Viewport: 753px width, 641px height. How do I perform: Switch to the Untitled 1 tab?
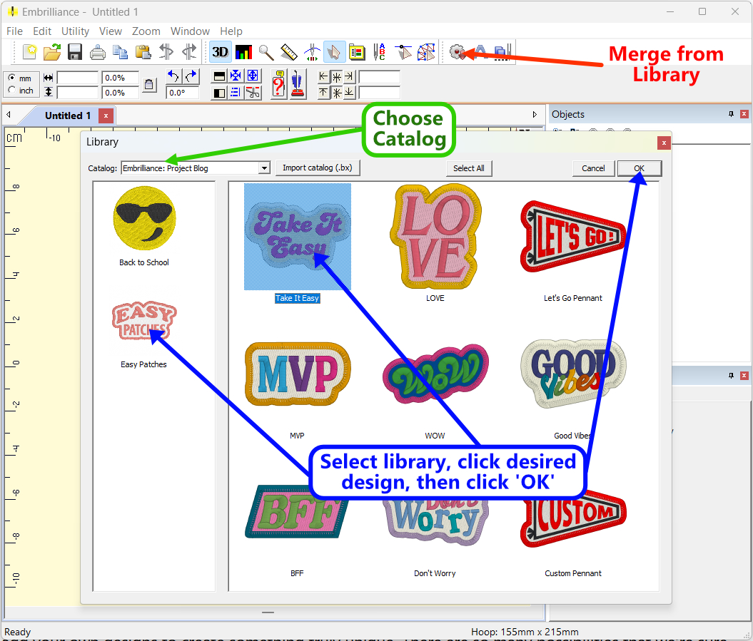coord(67,116)
